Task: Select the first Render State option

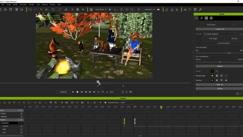Action: coord(212,76)
